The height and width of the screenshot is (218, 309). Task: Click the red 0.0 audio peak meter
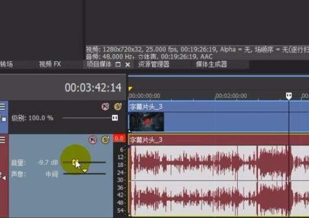click(119, 138)
